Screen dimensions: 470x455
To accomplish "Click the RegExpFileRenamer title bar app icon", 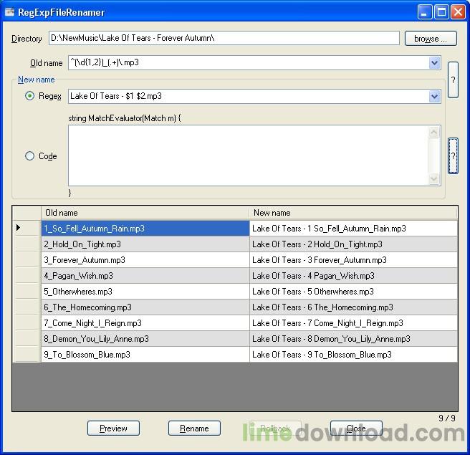I will [x=10, y=11].
